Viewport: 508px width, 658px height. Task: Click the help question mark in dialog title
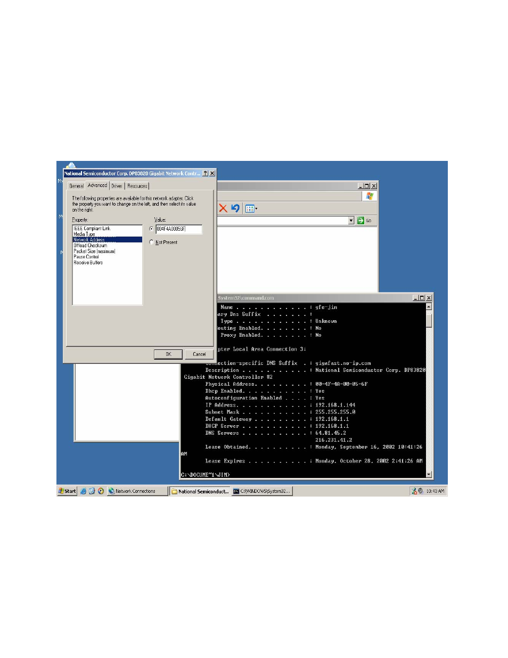click(205, 173)
